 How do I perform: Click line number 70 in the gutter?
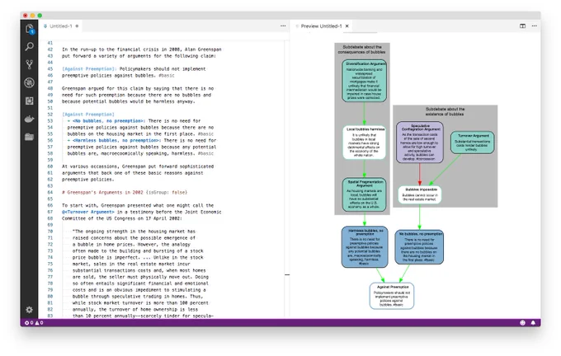[x=49, y=232]
